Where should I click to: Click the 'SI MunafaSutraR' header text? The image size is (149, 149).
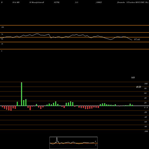(x=37, y=2)
